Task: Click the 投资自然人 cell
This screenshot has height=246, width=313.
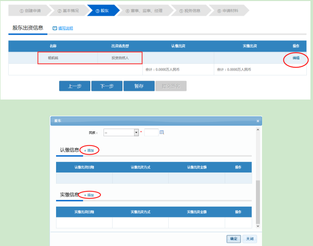Action: point(120,58)
